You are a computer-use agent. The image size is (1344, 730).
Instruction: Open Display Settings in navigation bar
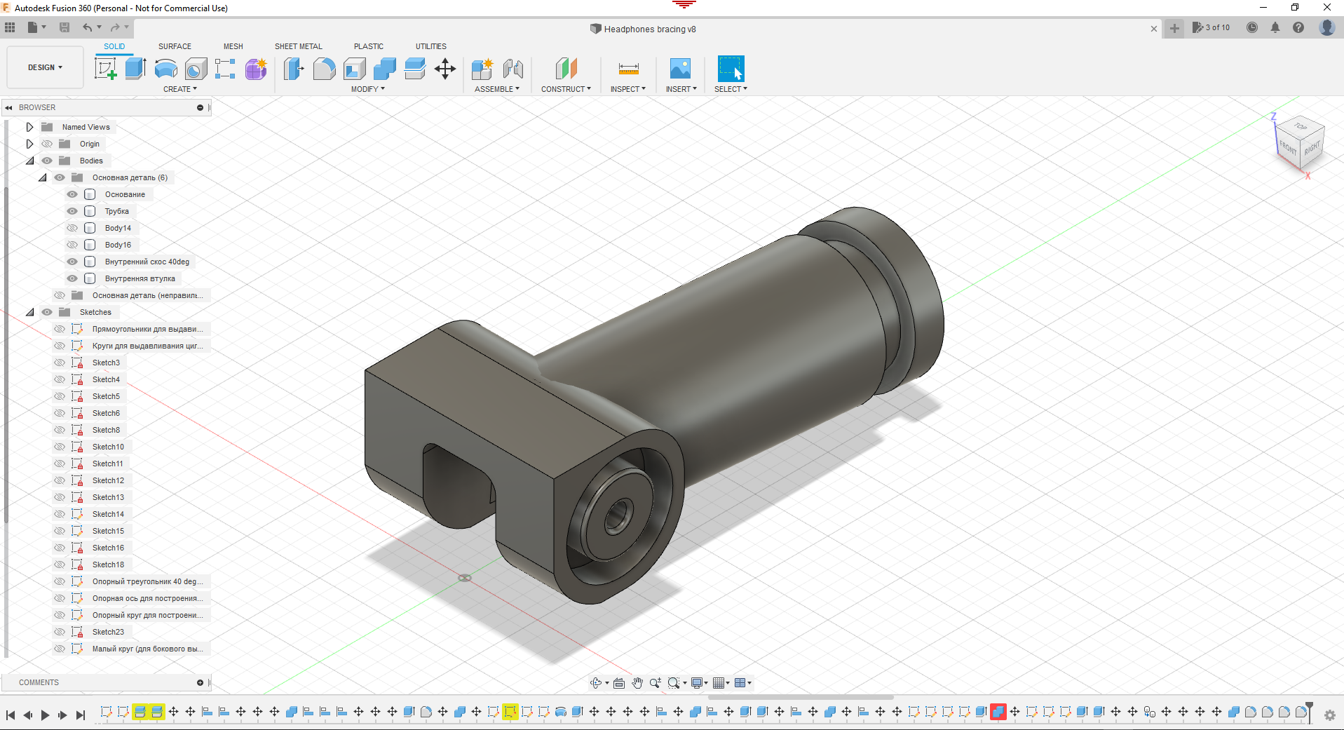[698, 683]
